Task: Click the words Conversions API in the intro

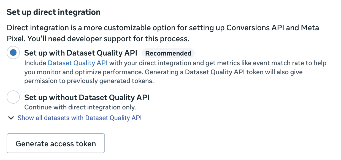Action: pyautogui.click(x=253, y=28)
